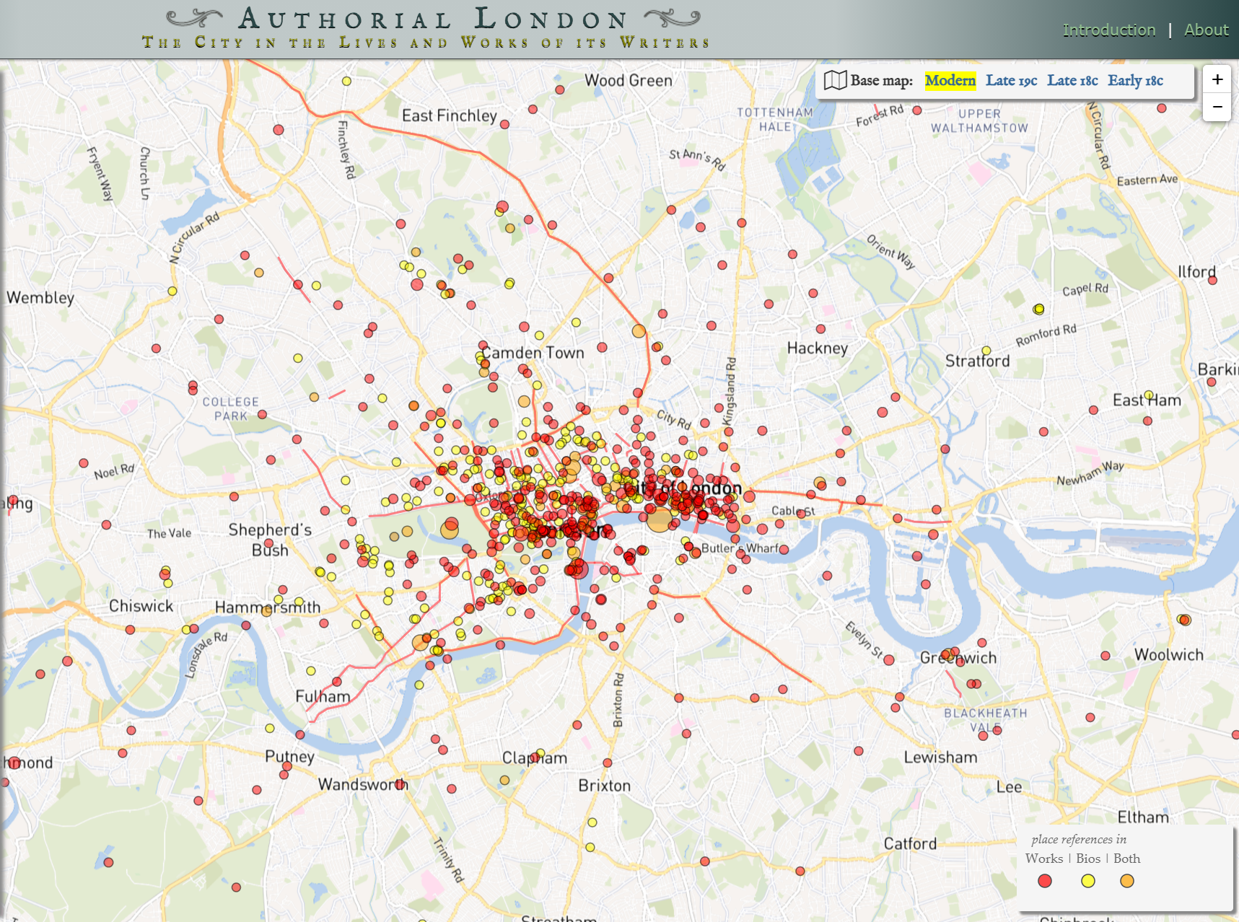Click the Authorial London title
This screenshot has width=1239, height=922.
coord(432,19)
